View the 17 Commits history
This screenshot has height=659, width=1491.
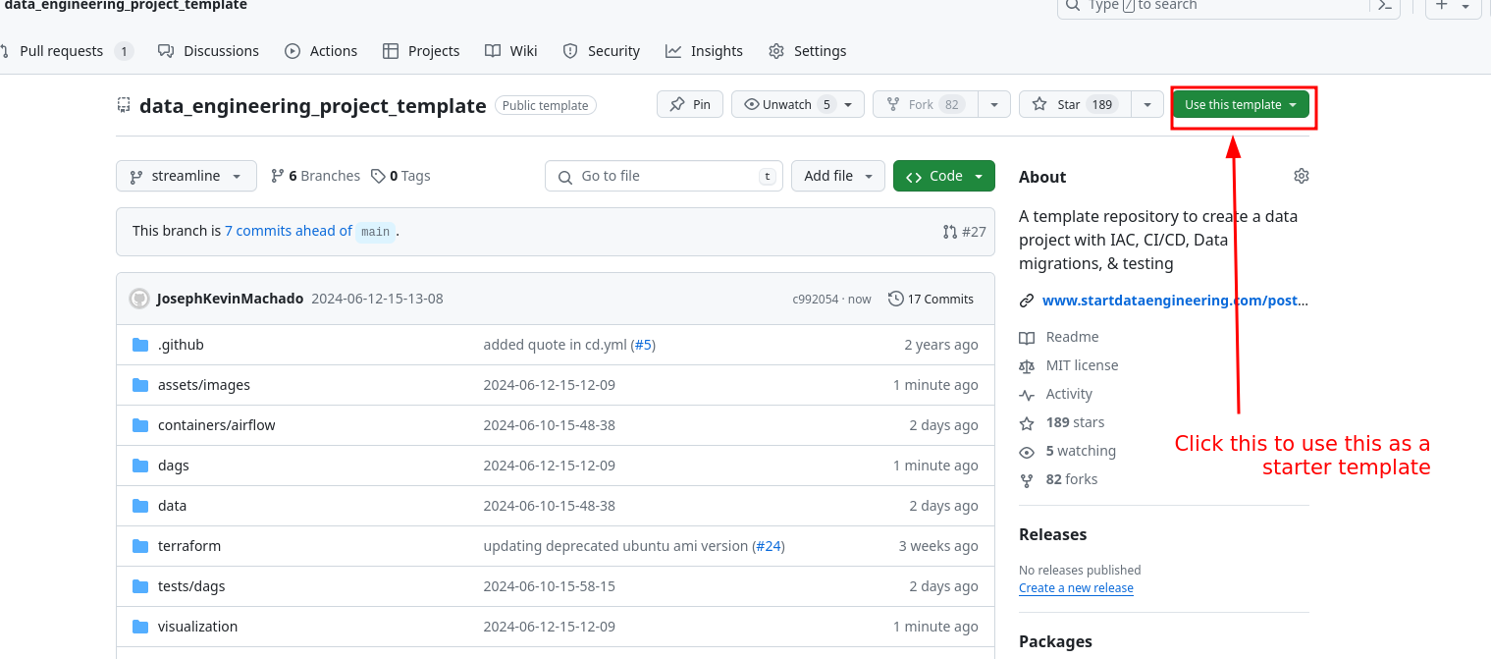932,299
